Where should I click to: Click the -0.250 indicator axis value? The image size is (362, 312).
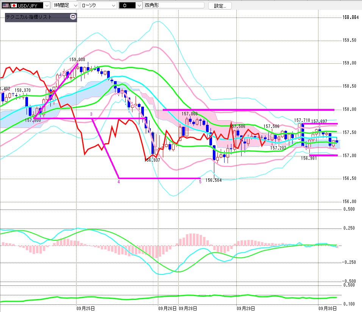349,262
